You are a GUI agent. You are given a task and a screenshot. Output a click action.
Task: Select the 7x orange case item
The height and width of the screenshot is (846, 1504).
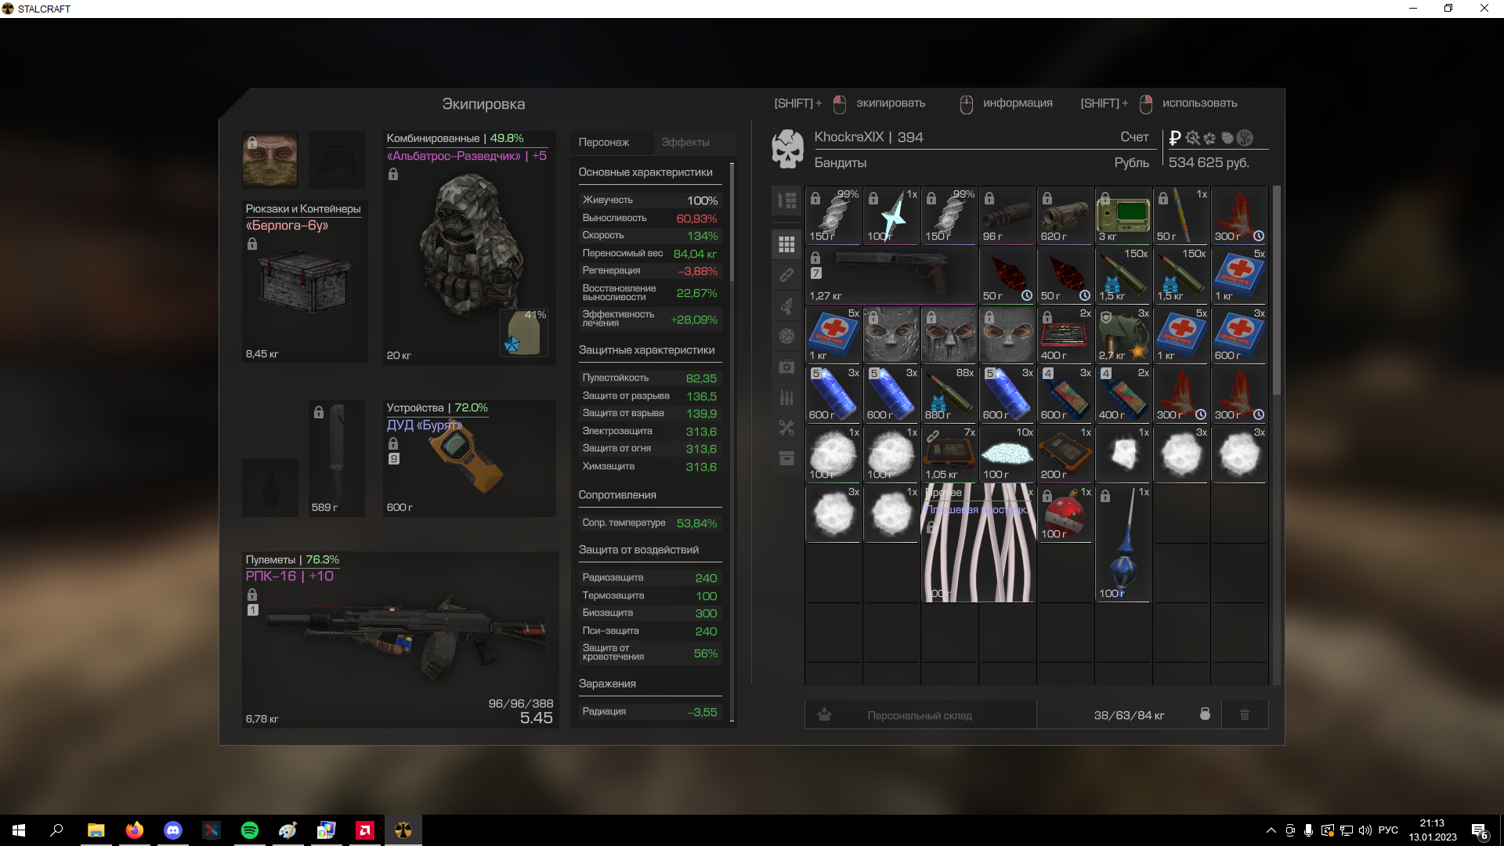(x=949, y=454)
